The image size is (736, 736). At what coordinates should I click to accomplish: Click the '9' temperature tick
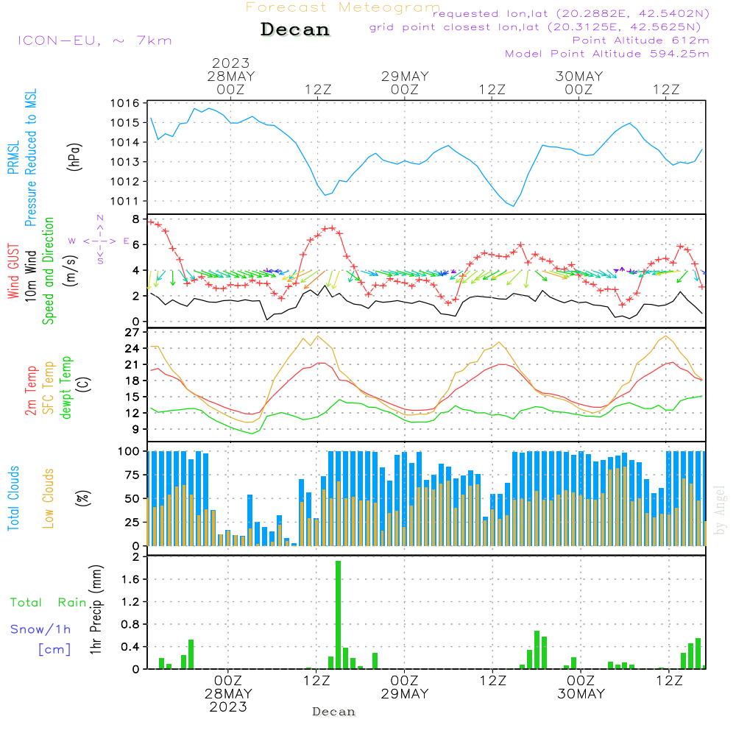[x=135, y=429]
